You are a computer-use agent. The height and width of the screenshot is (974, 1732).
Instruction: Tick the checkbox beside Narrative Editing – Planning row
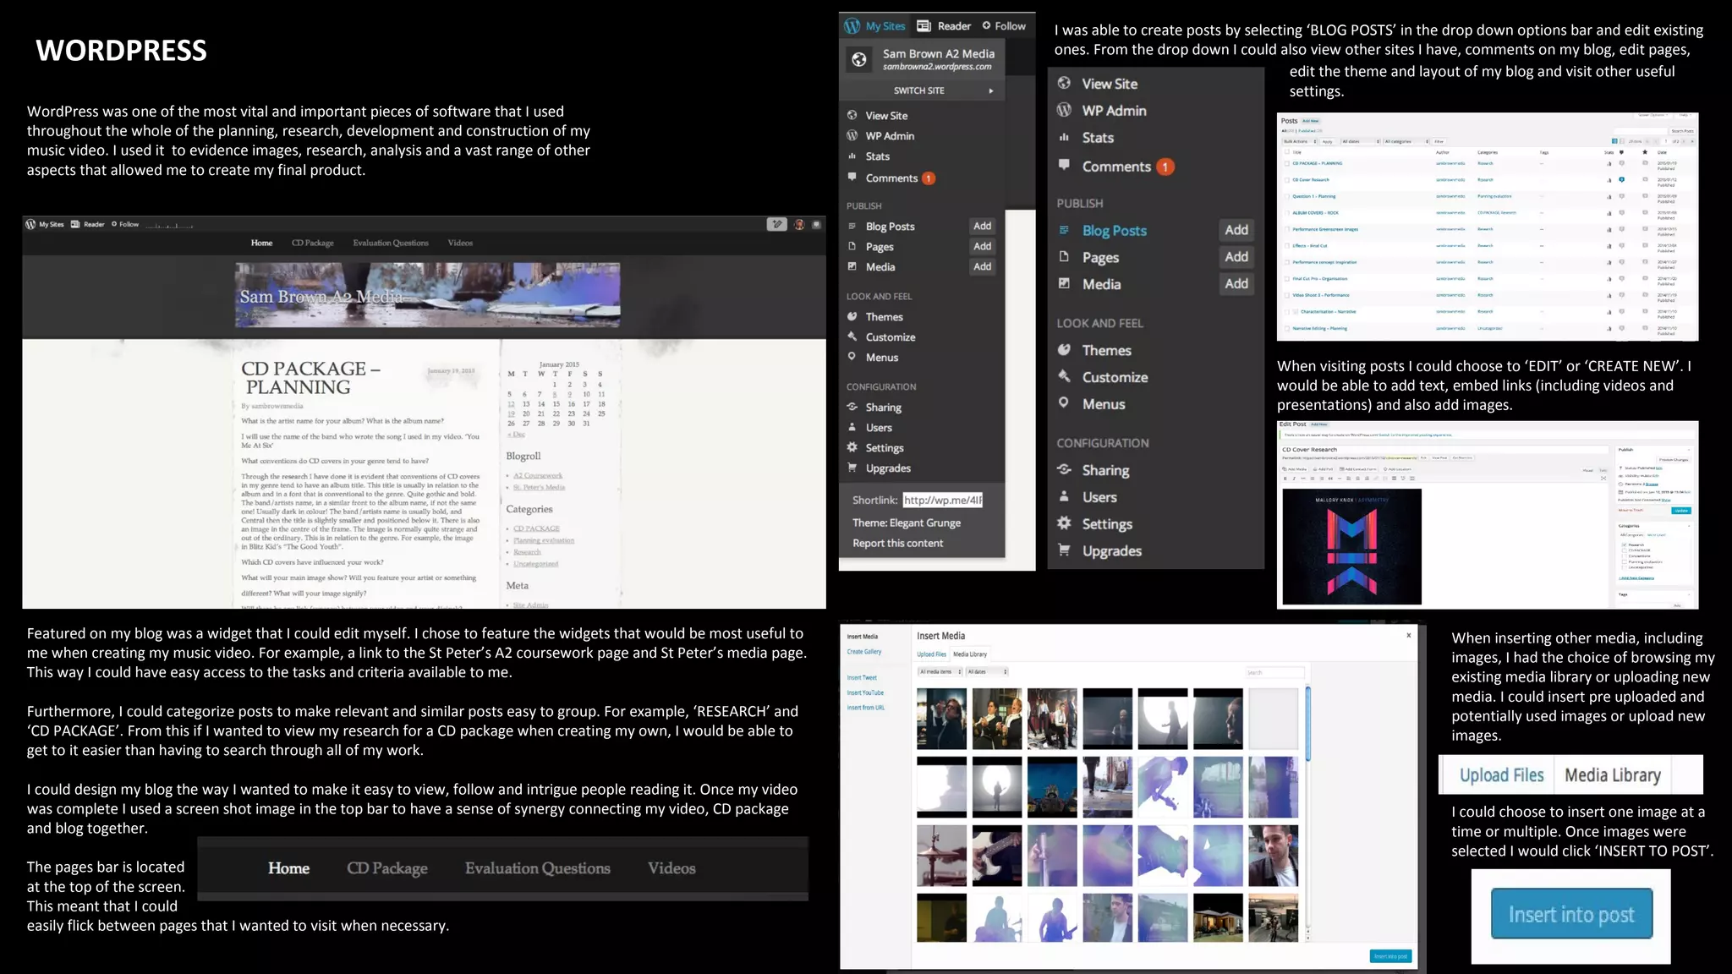[x=1287, y=328]
